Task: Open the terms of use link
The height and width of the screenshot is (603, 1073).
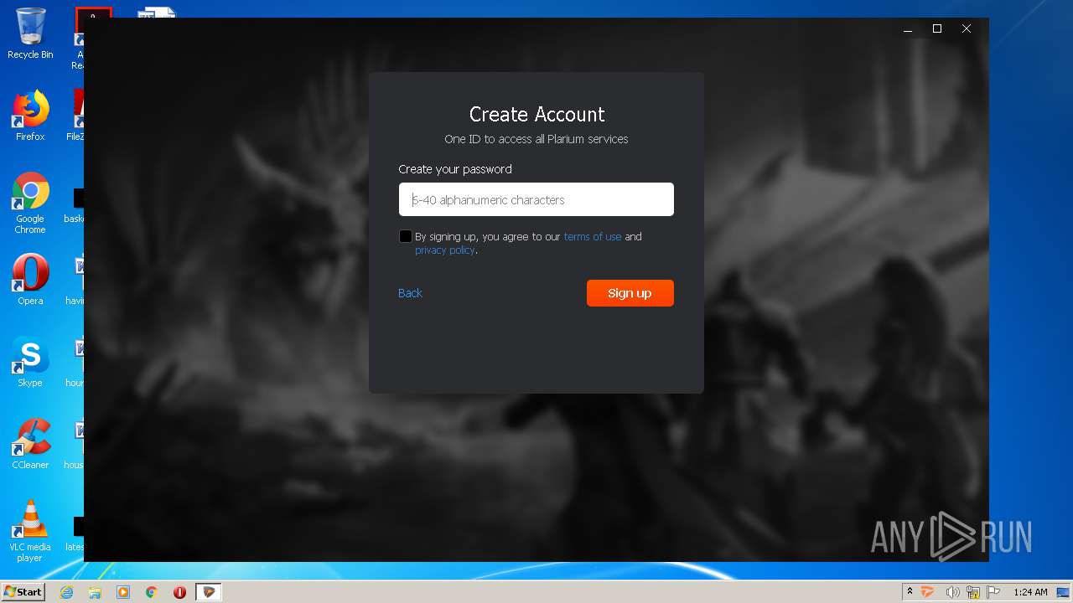Action: (x=592, y=237)
